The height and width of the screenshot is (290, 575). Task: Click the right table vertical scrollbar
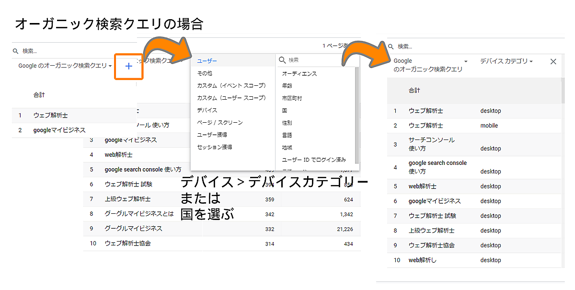pyautogui.click(x=563, y=91)
